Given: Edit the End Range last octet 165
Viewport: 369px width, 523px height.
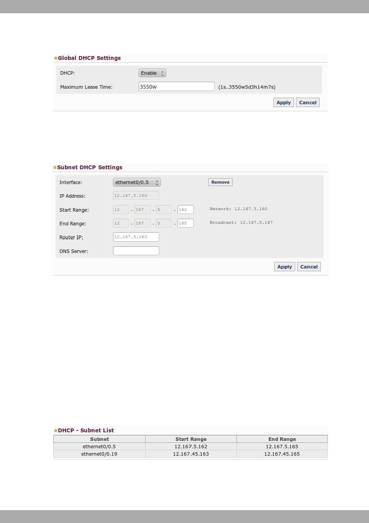Looking at the screenshot, I should click(186, 223).
